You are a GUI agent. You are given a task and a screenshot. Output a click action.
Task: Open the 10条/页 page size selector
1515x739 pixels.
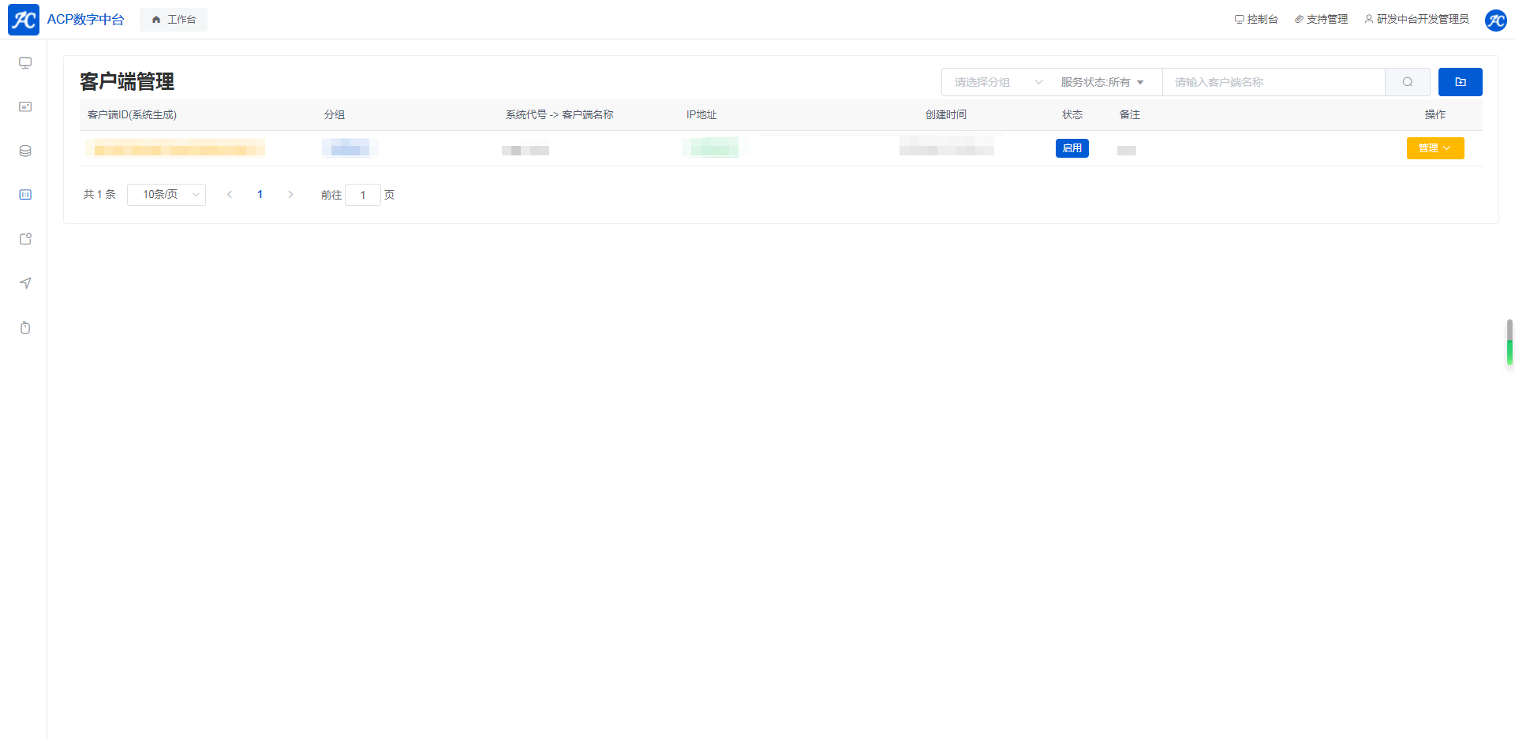click(x=166, y=195)
